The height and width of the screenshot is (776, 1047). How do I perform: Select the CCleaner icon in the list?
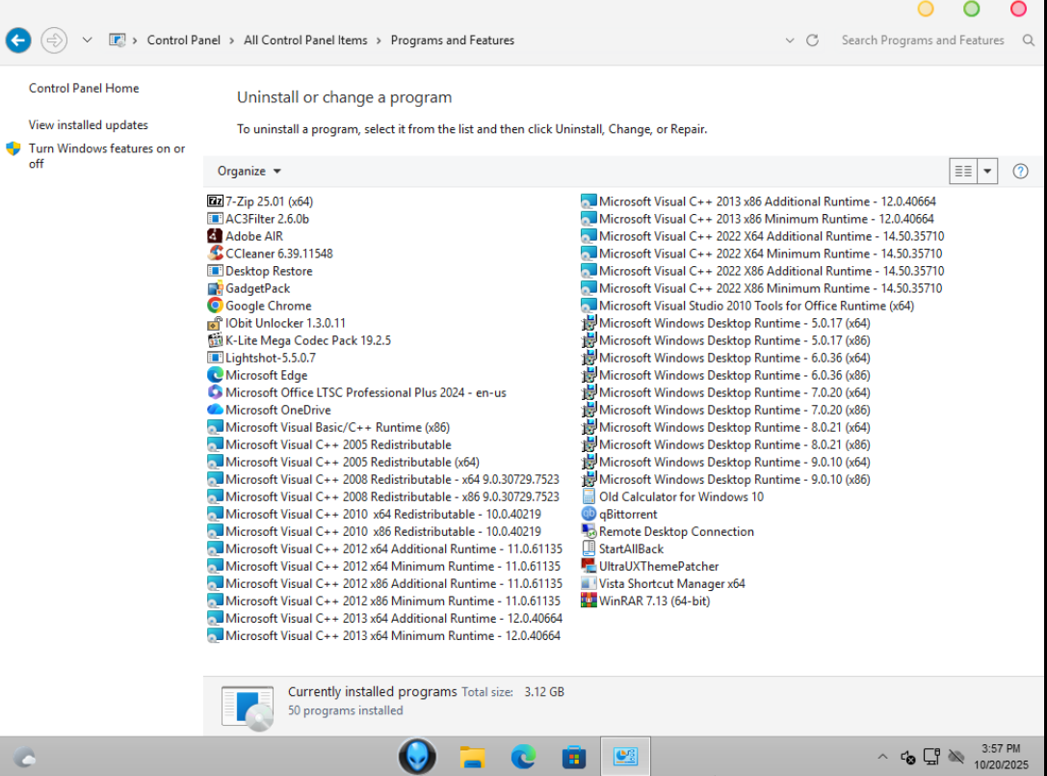(216, 254)
